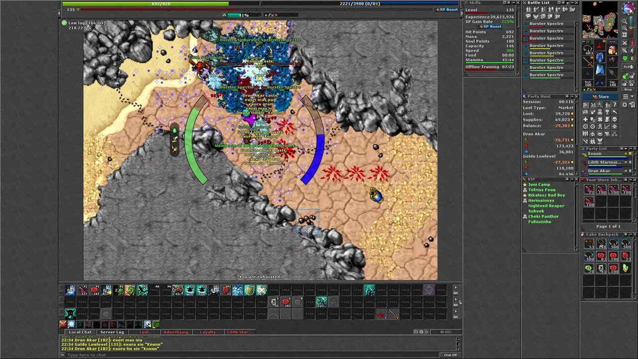Select VIP entry Cheki Panthur
The image size is (638, 359).
tap(543, 216)
